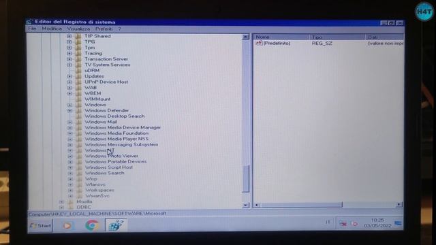Click the Windows Script Host folder icon
This screenshot has width=436, height=245.
pyautogui.click(x=80, y=167)
